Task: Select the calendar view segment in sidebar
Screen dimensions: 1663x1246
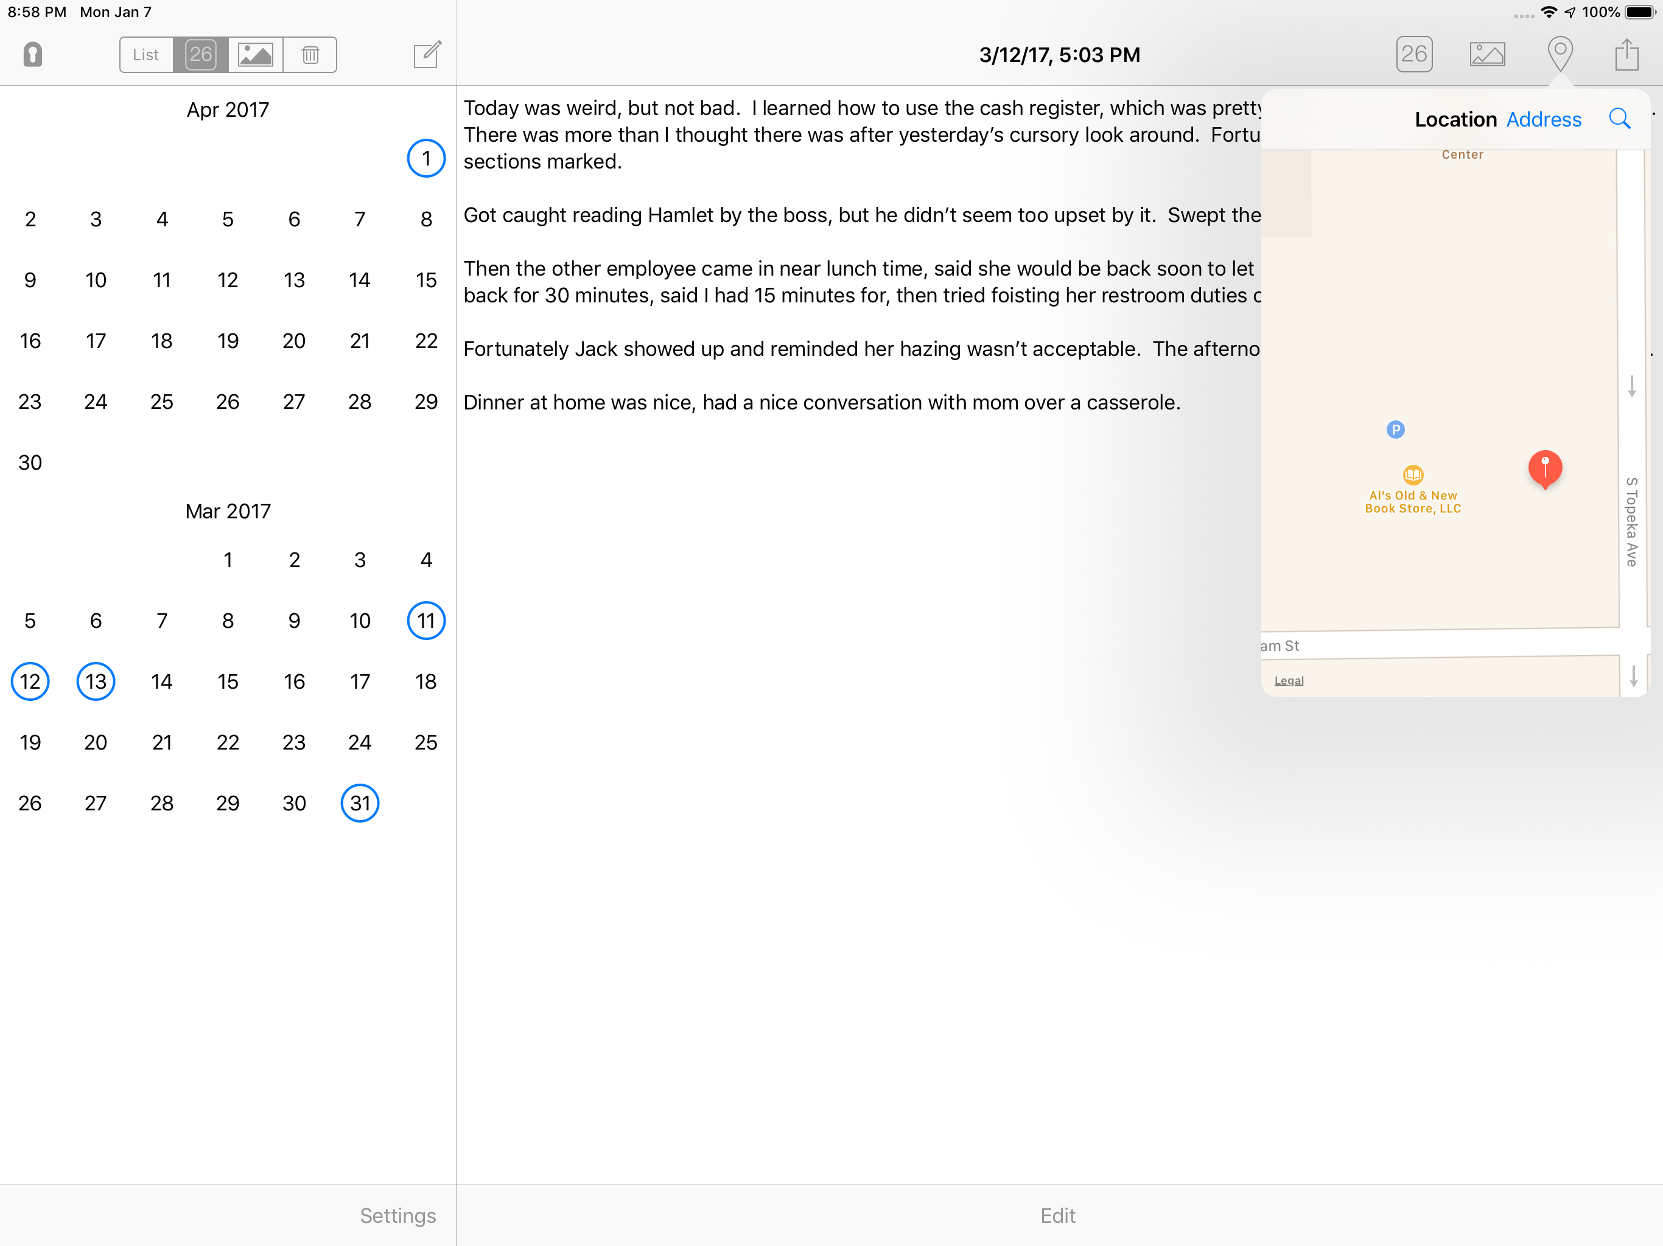Action: pos(201,54)
